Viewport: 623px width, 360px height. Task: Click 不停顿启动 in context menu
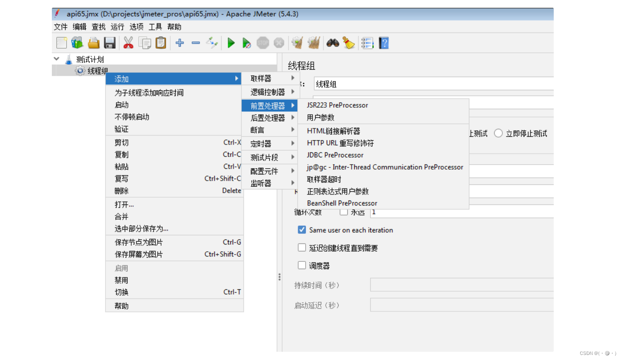point(174,117)
